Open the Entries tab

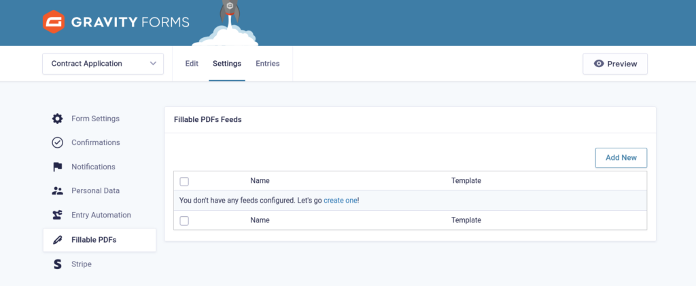[x=268, y=64]
